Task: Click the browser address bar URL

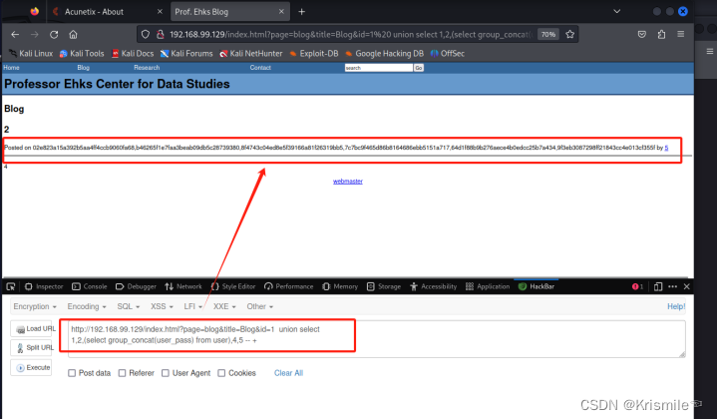Action: click(350, 34)
